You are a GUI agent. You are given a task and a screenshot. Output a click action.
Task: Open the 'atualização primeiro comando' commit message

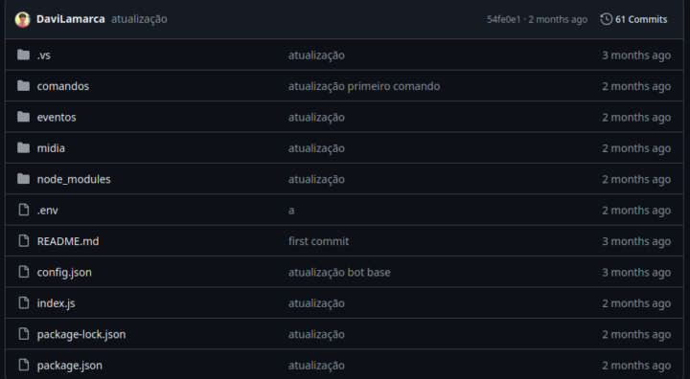[x=364, y=86]
